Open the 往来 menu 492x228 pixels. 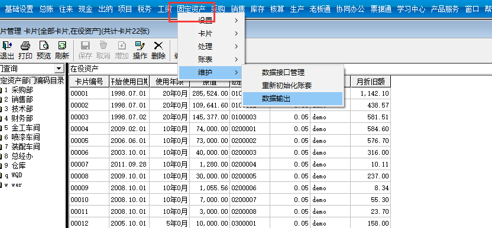[x=66, y=9]
